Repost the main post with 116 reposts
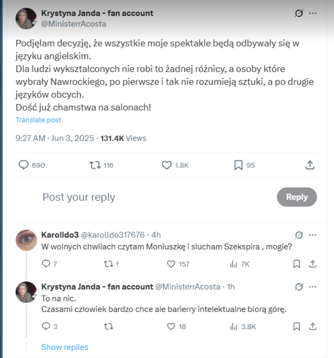The height and width of the screenshot is (358, 334). click(x=95, y=165)
